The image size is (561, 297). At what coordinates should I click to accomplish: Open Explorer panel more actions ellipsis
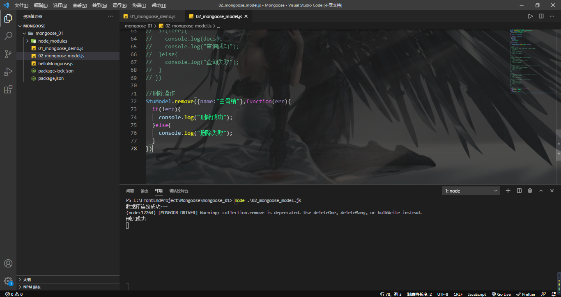point(110,16)
